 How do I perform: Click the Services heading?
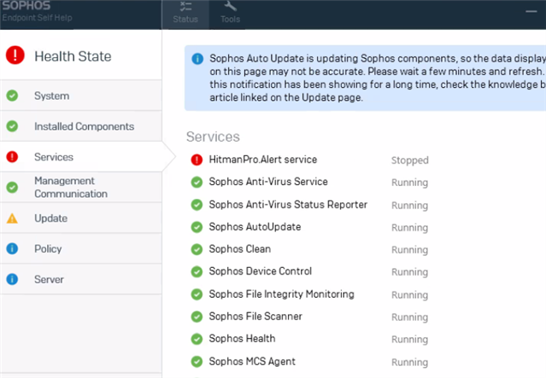click(213, 137)
